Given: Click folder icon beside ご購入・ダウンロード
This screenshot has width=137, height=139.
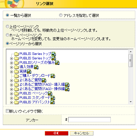Looking at the screenshot, I should click(x=17, y=76).
